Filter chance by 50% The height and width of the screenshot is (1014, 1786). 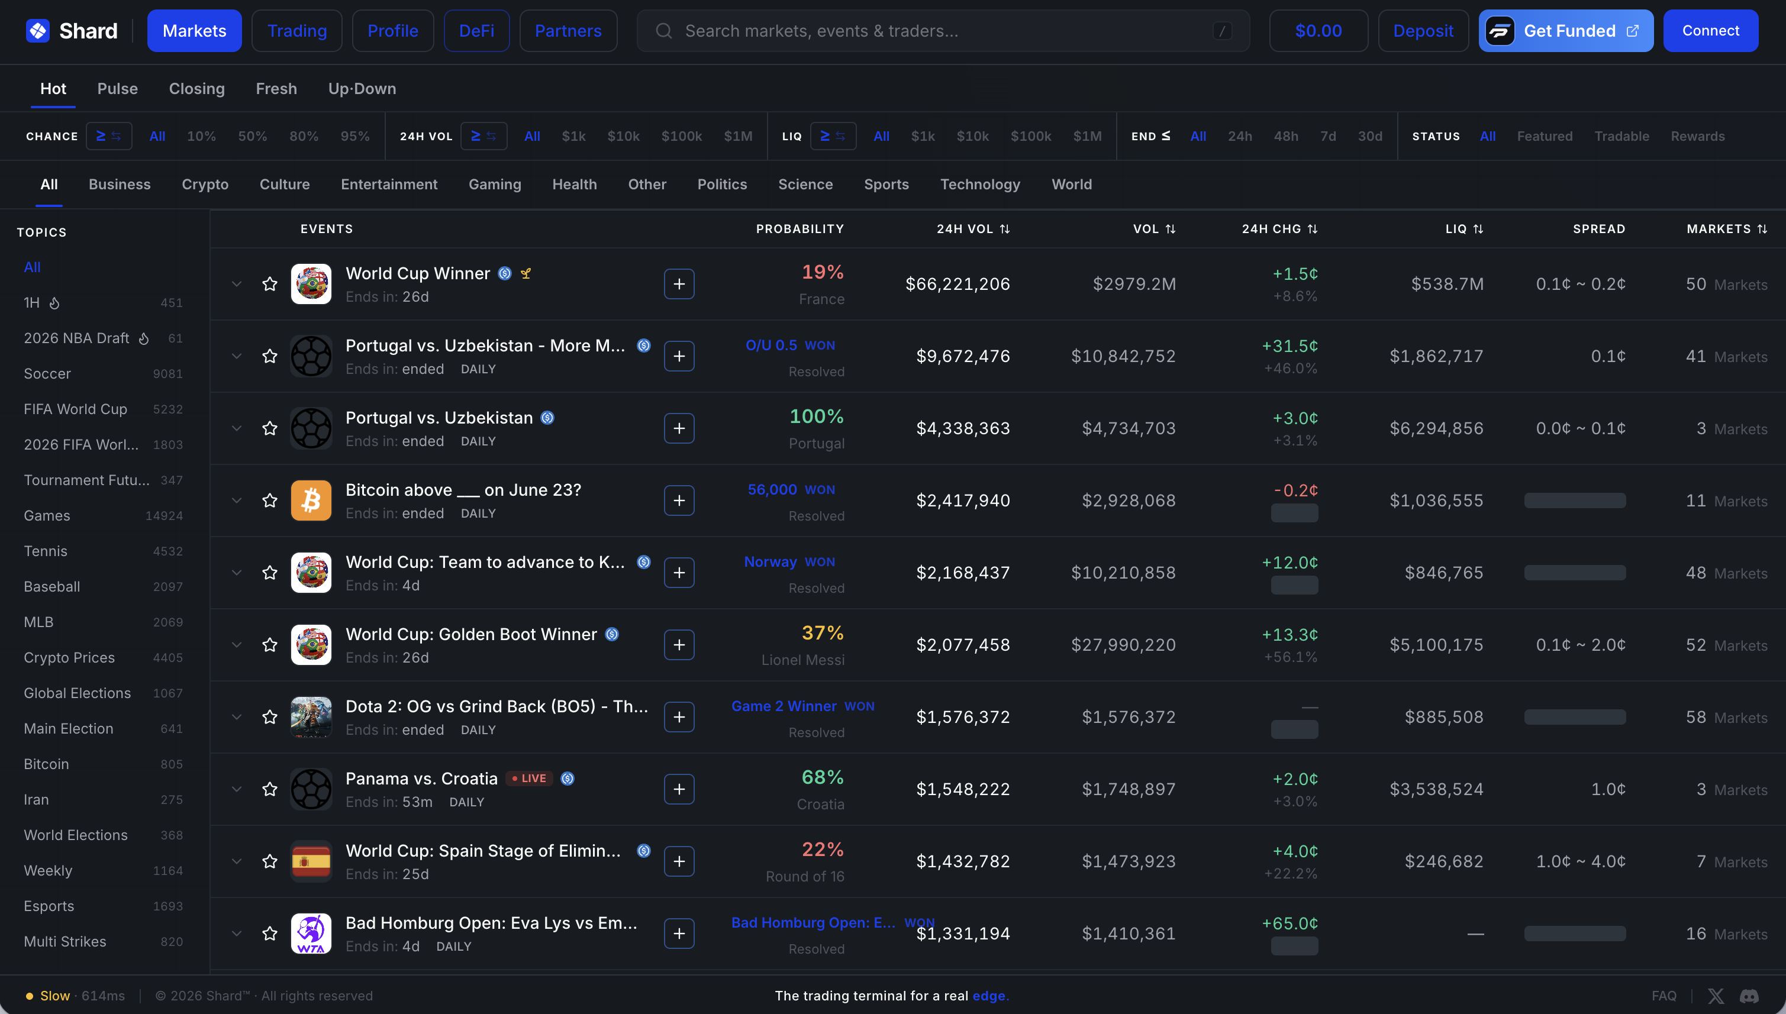[252, 136]
